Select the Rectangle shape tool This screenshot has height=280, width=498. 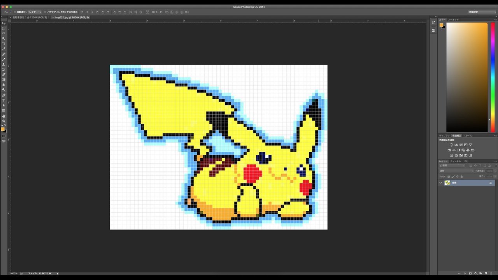pos(4,110)
